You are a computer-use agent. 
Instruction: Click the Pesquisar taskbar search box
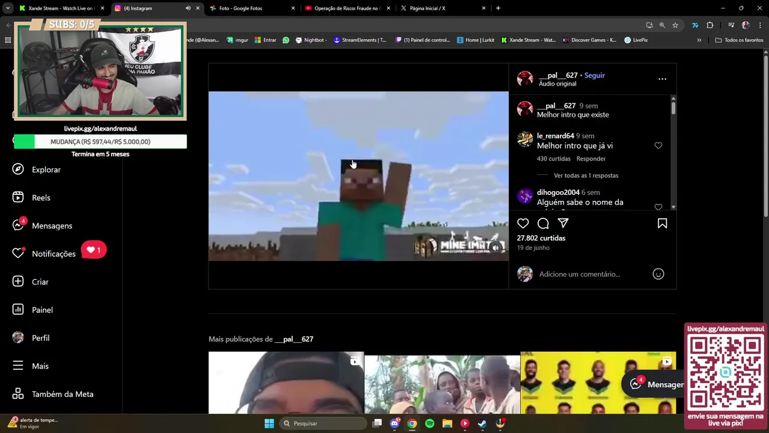(324, 423)
